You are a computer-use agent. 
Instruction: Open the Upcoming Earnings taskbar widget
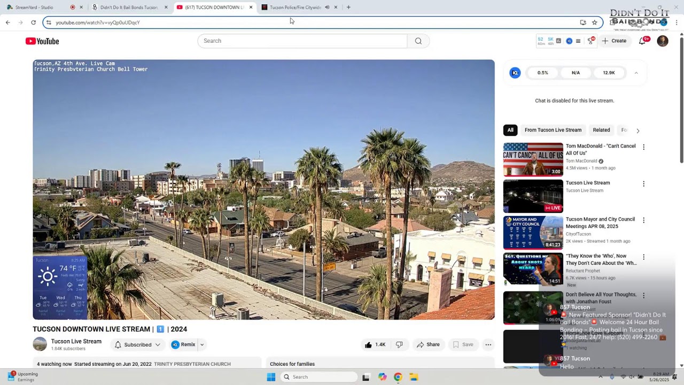pyautogui.click(x=22, y=377)
